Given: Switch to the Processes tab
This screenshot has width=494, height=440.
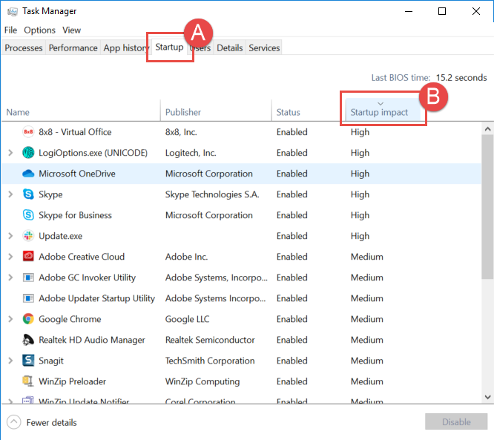Looking at the screenshot, I should [24, 48].
